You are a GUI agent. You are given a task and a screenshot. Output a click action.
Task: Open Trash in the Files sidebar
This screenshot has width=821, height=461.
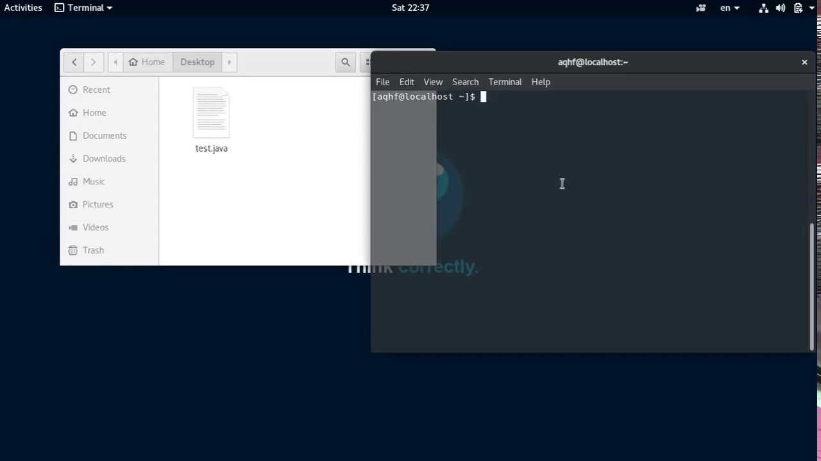(109, 250)
